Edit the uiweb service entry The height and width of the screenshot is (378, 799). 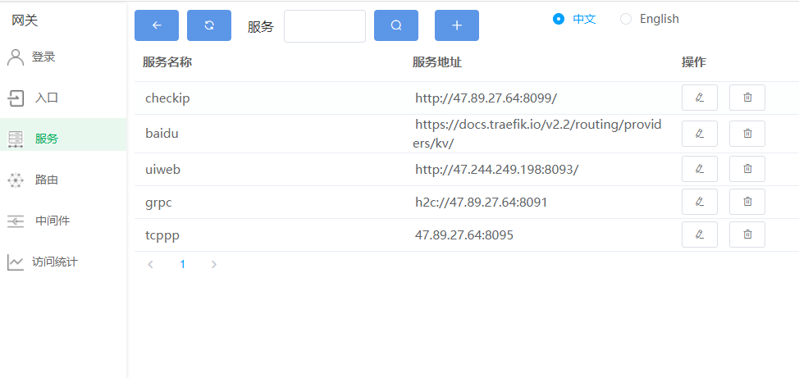(699, 169)
